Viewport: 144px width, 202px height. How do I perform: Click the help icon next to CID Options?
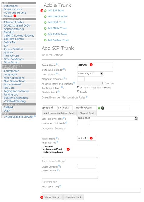pyautogui.click(x=57, y=74)
